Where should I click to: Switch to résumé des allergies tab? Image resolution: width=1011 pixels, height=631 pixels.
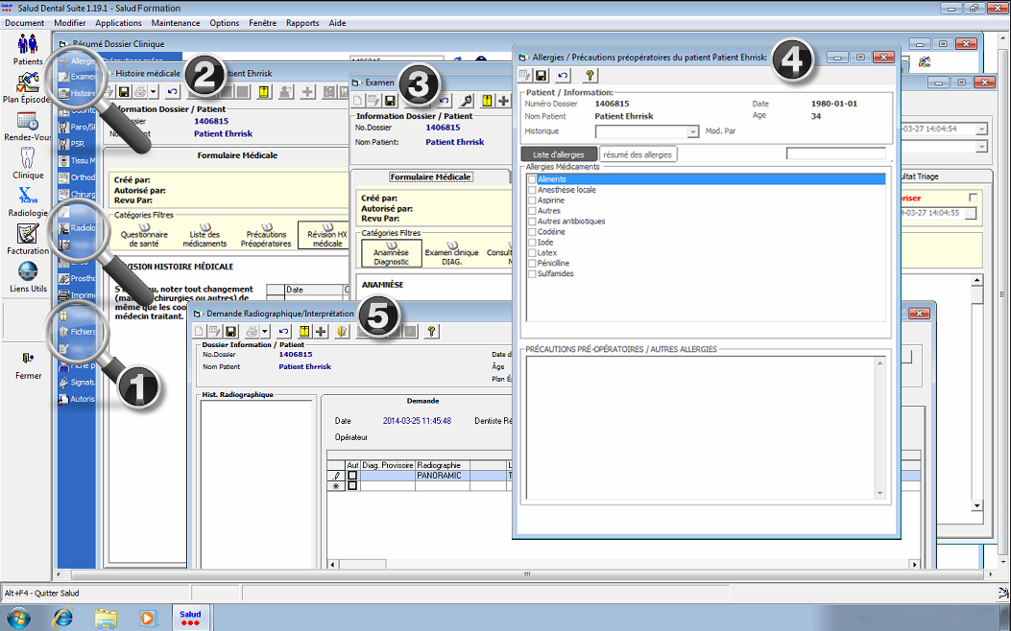638,154
